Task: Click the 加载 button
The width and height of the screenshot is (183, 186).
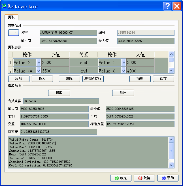Action: click(140, 79)
